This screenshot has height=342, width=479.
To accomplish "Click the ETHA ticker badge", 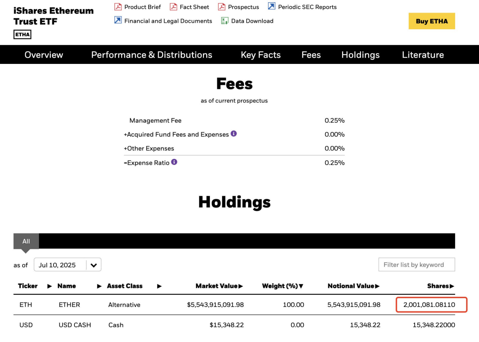I will click(22, 35).
